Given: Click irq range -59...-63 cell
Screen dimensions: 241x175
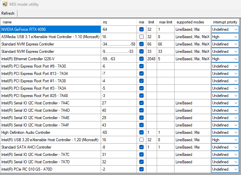Looking at the screenshot, I should click(119, 59).
